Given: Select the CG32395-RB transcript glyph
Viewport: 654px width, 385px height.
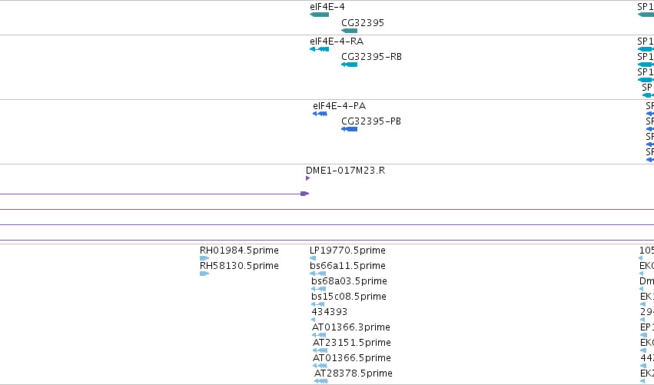Looking at the screenshot, I should [x=349, y=65].
